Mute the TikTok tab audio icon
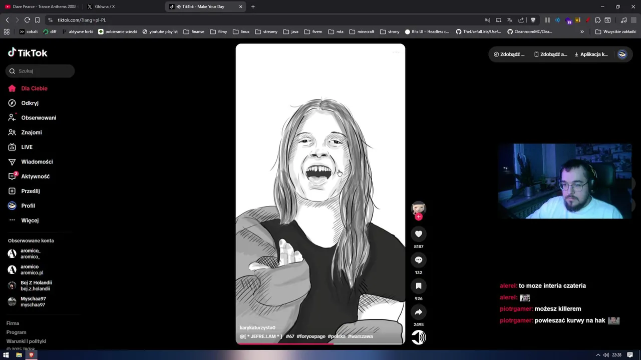The height and width of the screenshot is (360, 641). coord(178,6)
